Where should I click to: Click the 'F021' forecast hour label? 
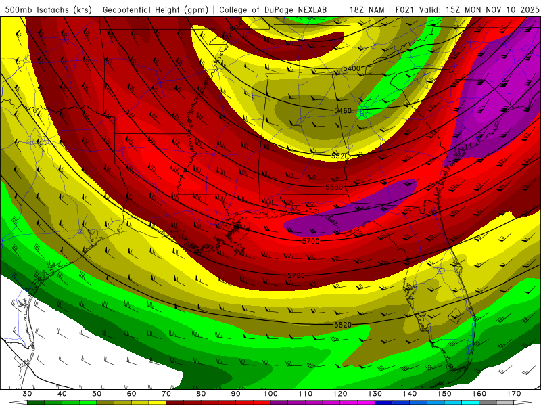point(404,9)
